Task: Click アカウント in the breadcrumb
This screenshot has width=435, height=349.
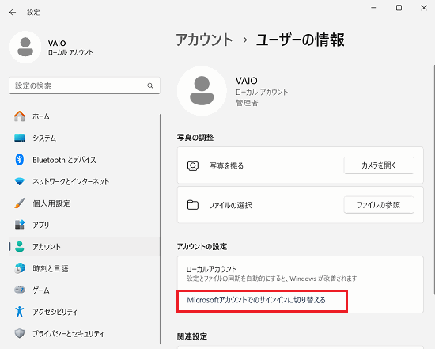Action: (204, 40)
